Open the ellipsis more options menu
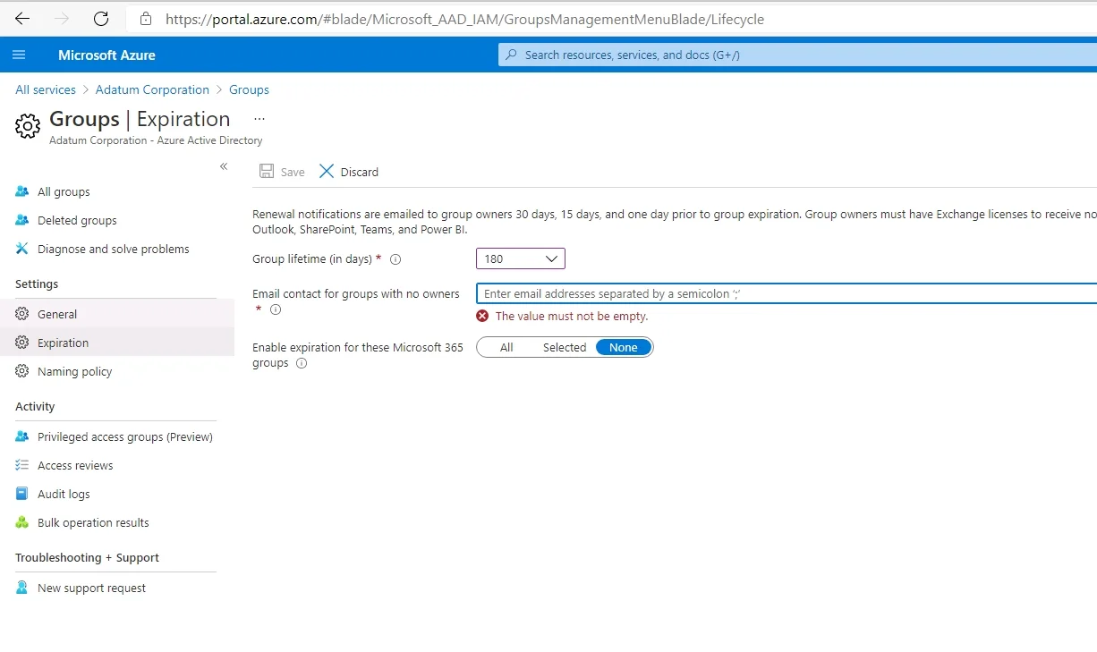The height and width of the screenshot is (652, 1097). pyautogui.click(x=259, y=119)
